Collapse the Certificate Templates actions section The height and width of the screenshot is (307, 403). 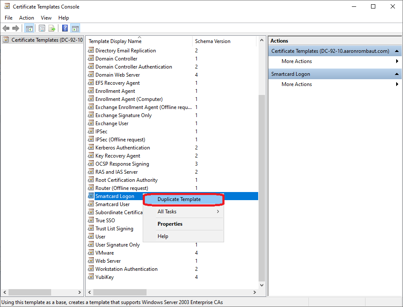point(397,51)
